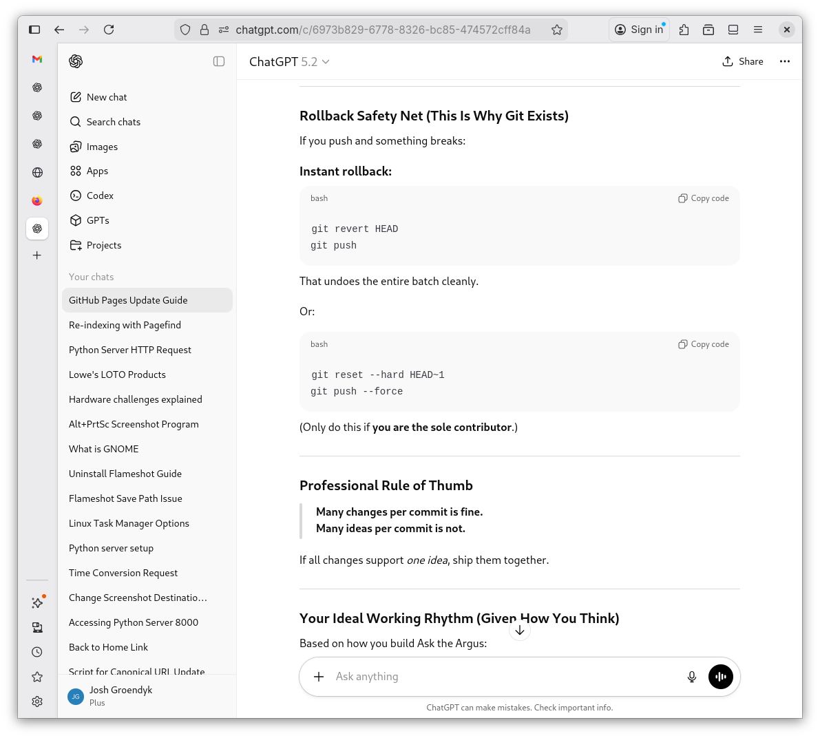Open the Re-indexing with Pagefind chat
This screenshot has height=738, width=820.
[125, 324]
